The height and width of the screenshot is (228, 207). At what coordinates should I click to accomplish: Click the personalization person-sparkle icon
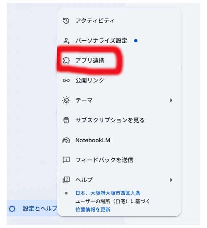(x=66, y=41)
